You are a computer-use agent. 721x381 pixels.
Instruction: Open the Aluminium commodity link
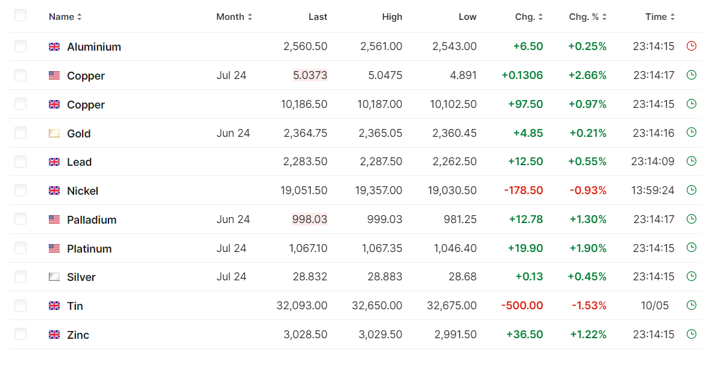[x=94, y=47]
